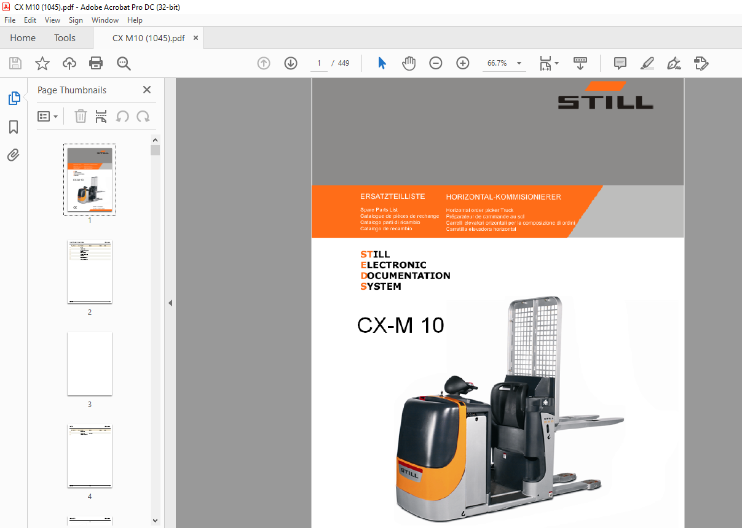
Task: Switch to the Tools tab
Action: pyautogui.click(x=65, y=38)
